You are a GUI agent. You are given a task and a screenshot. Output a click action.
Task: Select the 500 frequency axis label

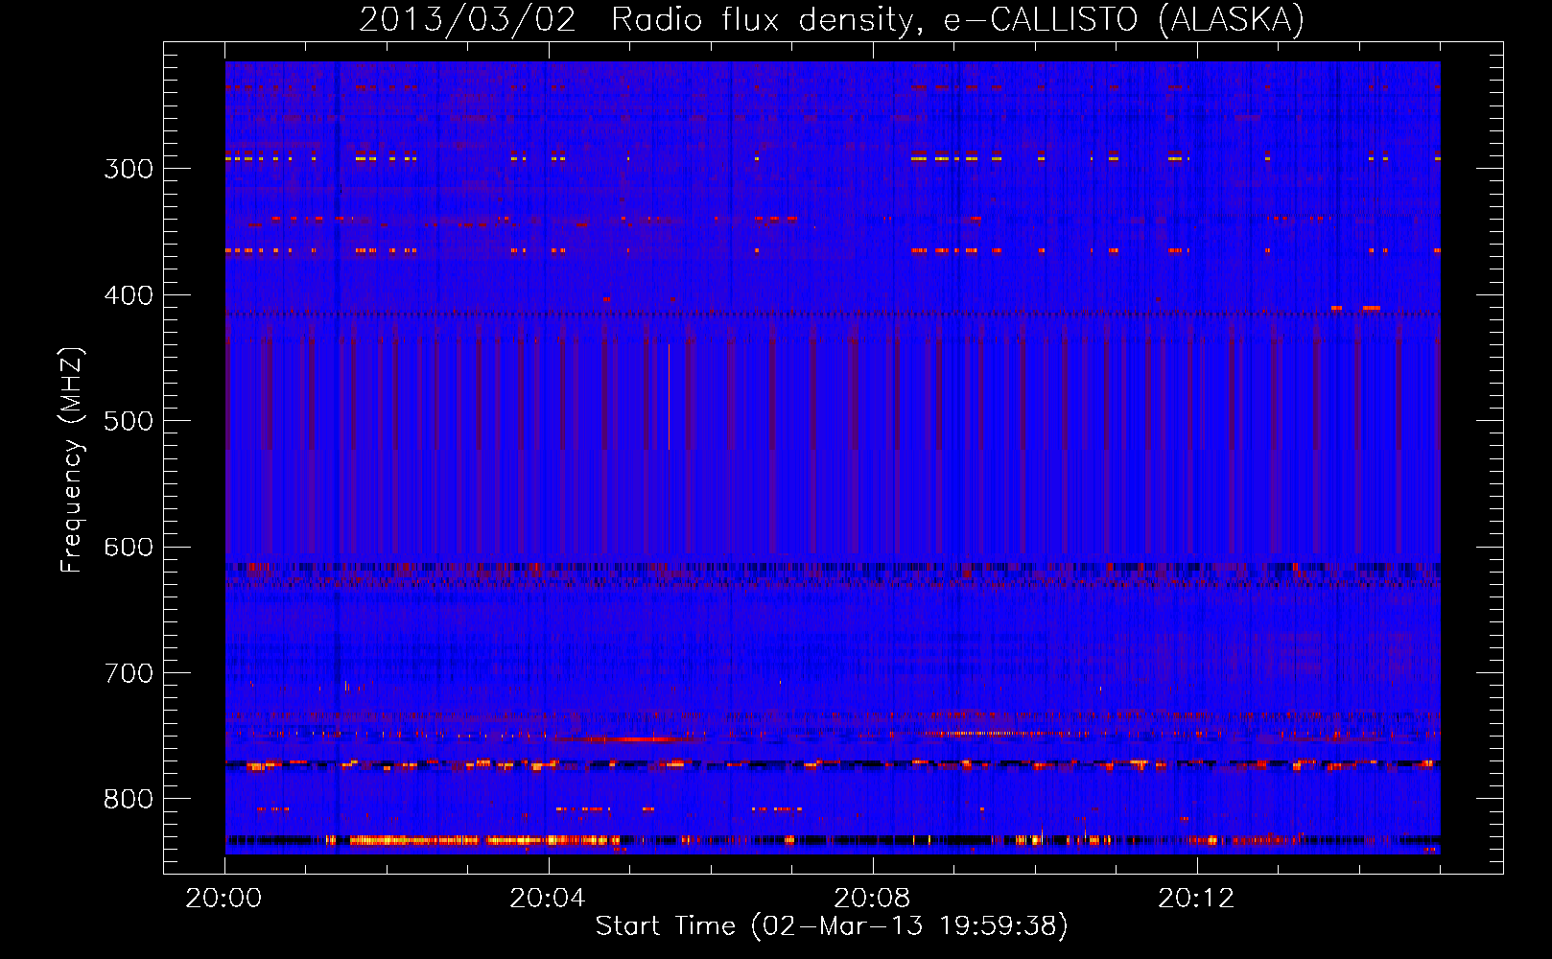click(x=129, y=421)
